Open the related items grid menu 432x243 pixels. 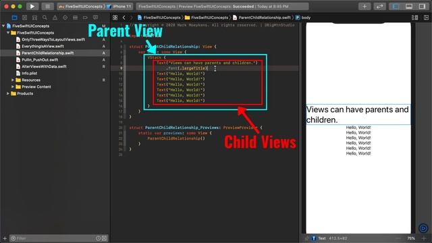(x=115, y=18)
